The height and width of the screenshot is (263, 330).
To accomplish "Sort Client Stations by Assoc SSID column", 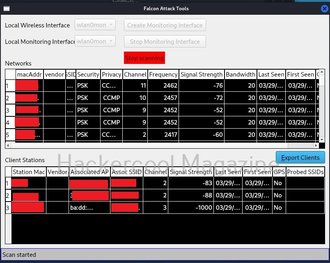I will pyautogui.click(x=127, y=172).
